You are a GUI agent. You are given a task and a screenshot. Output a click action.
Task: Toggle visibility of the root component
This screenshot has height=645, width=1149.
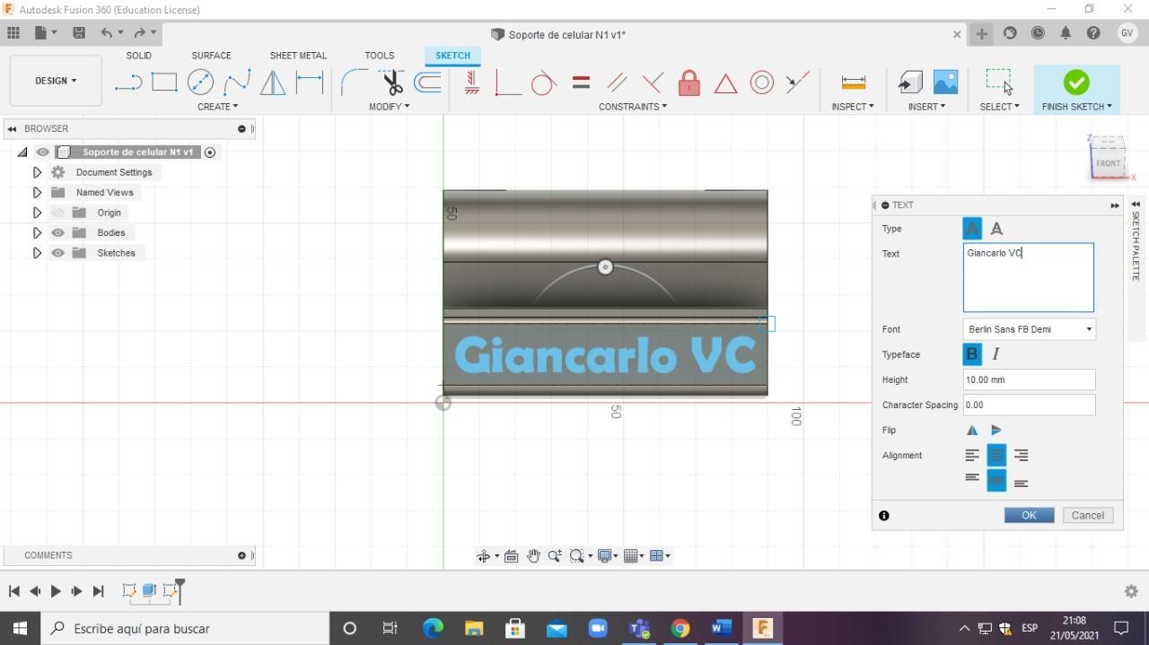[42, 153]
